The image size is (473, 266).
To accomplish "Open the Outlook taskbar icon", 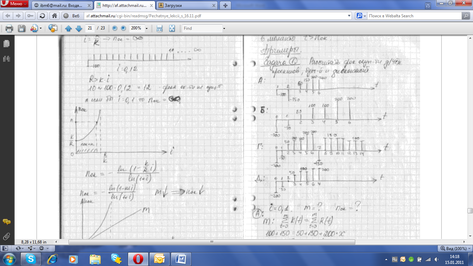I will (160, 259).
